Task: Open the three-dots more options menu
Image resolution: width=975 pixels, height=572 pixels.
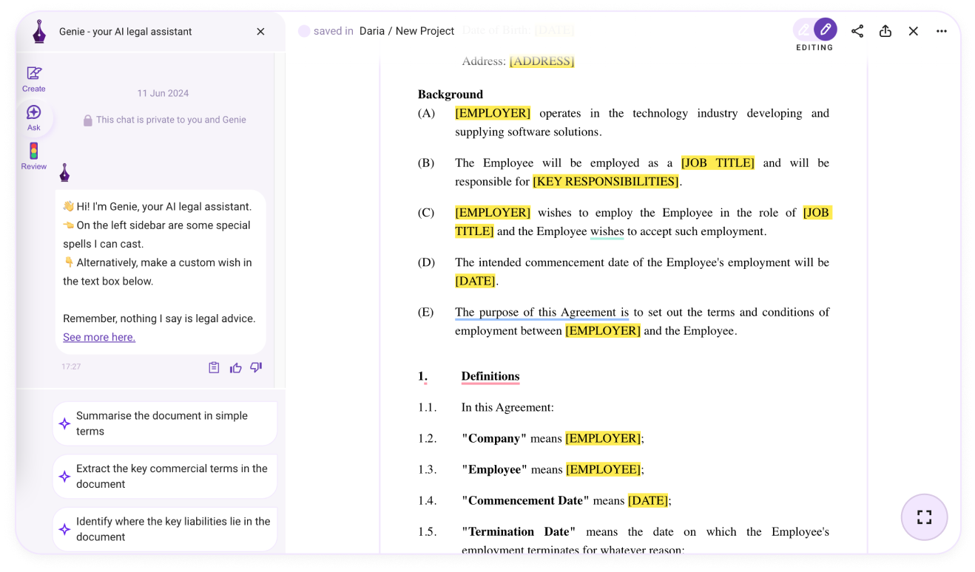Action: pos(942,31)
